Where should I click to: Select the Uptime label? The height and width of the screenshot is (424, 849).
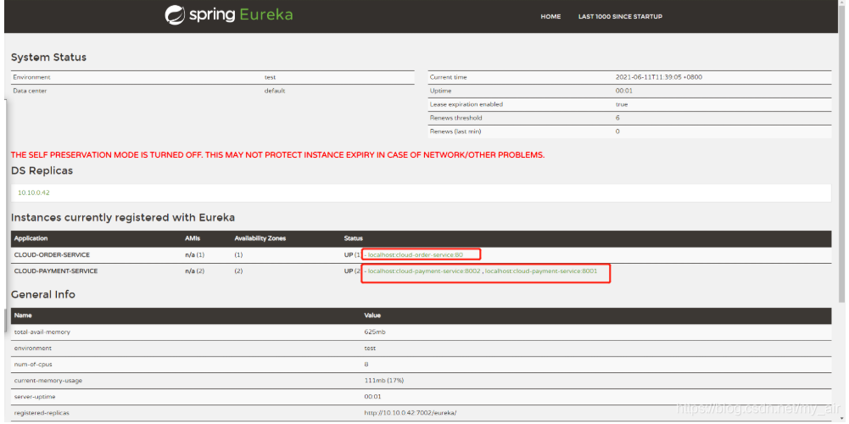click(x=440, y=91)
